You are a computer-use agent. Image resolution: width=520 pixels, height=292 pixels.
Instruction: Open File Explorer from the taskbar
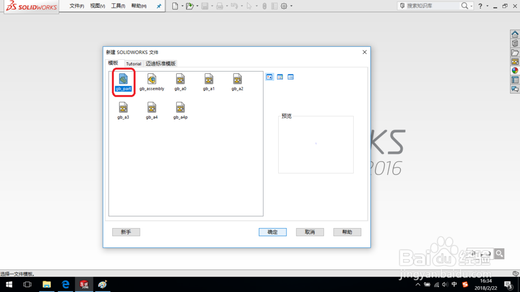coord(47,284)
